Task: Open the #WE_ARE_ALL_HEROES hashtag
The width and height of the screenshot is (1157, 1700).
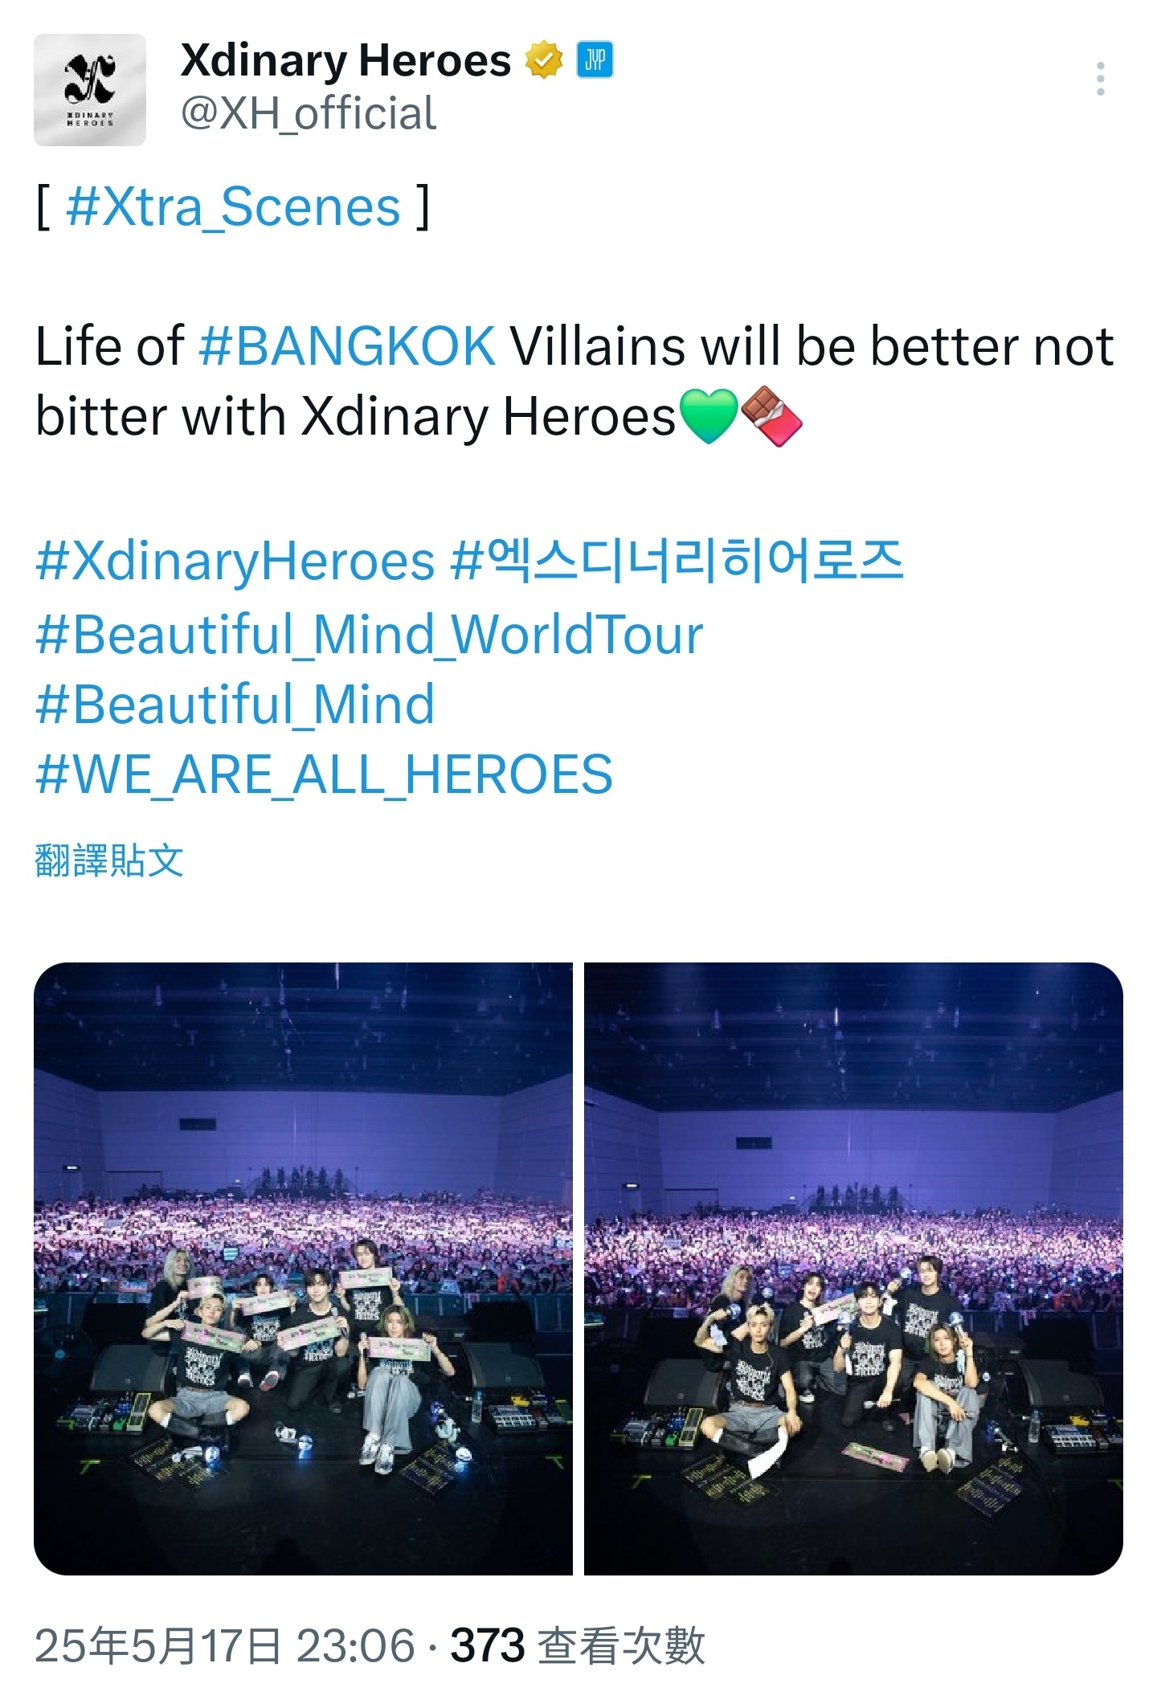Action: tap(324, 775)
